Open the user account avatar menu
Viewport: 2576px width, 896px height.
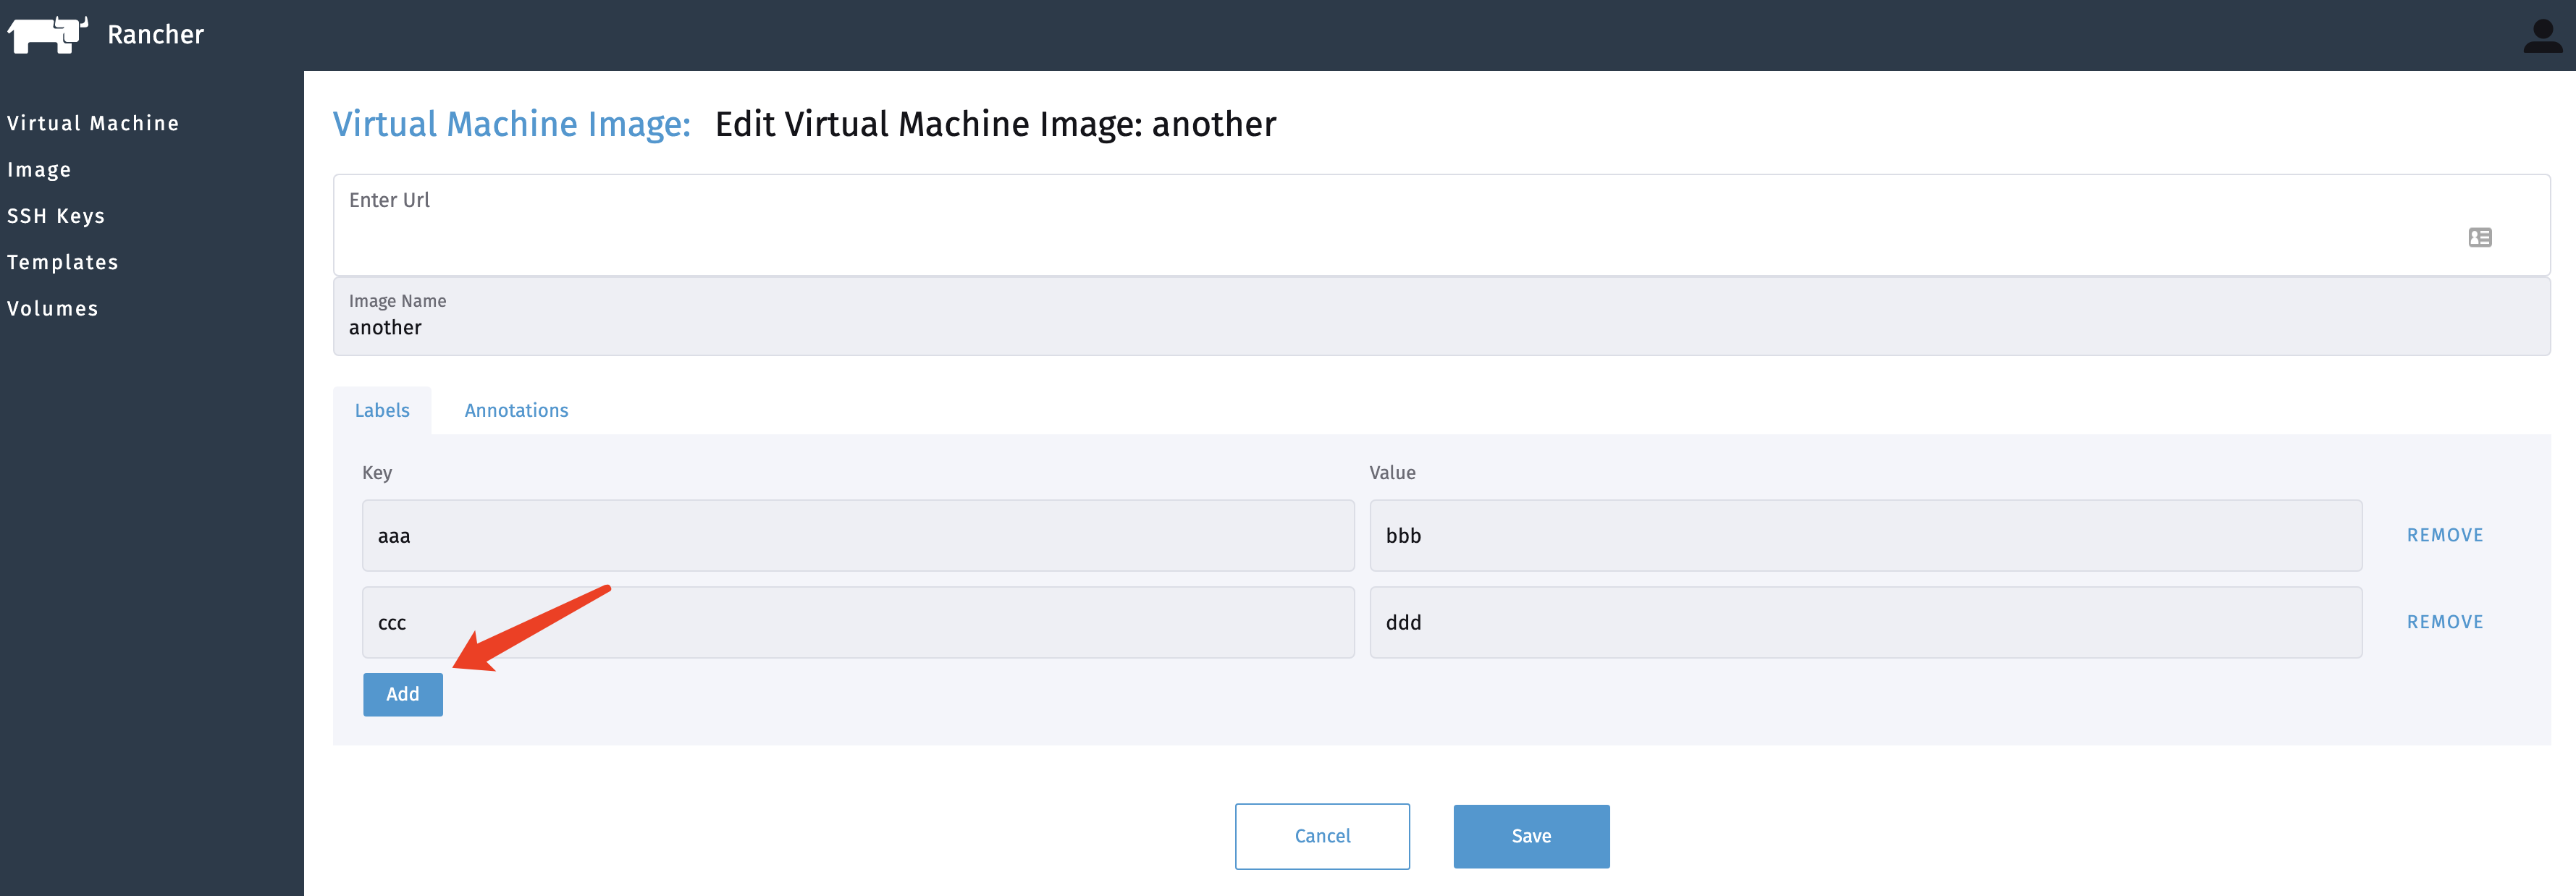coord(2542,36)
